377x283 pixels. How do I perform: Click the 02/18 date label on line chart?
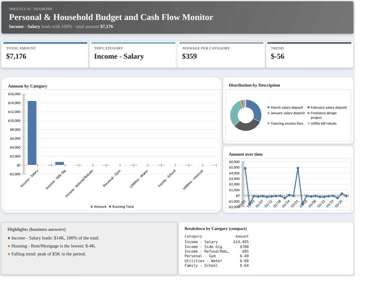(x=277, y=204)
